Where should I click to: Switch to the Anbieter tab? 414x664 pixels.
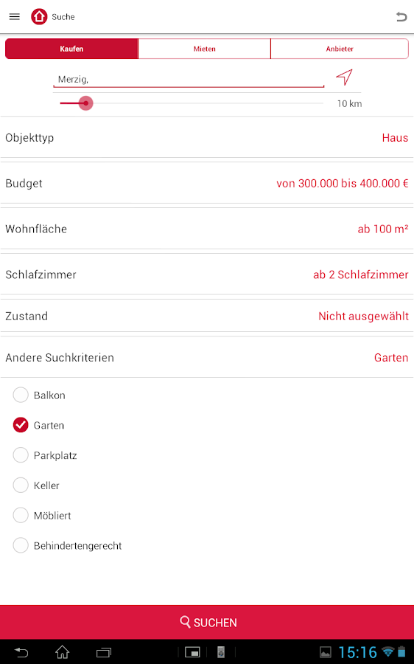(340, 49)
